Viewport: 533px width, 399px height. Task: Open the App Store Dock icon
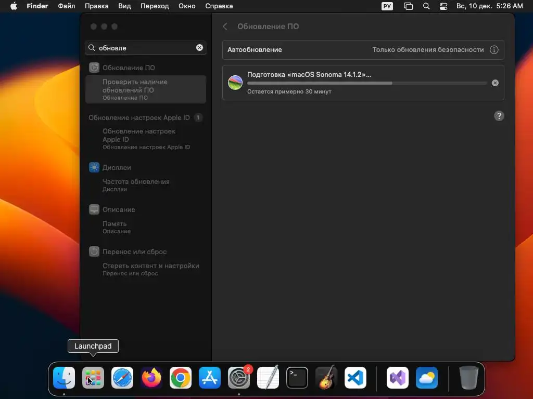click(210, 378)
